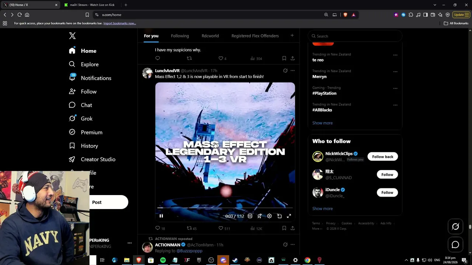Click the X search field

(x=355, y=36)
